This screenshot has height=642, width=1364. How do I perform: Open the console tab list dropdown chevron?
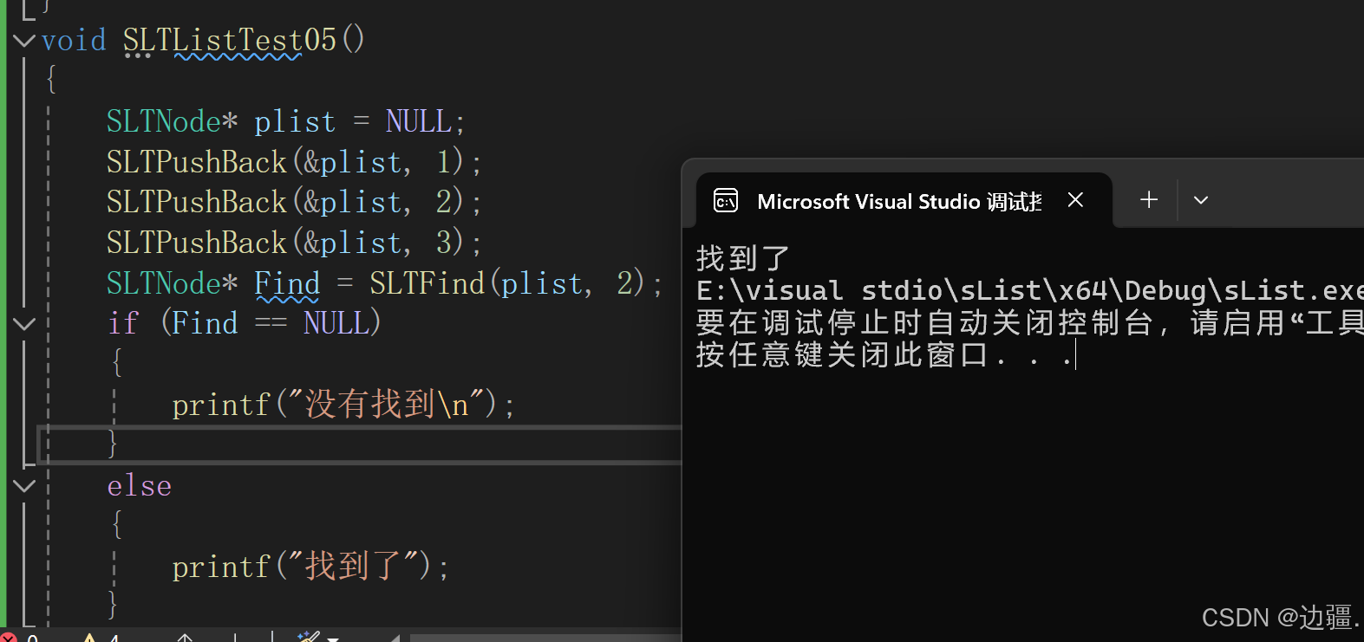coord(1201,200)
